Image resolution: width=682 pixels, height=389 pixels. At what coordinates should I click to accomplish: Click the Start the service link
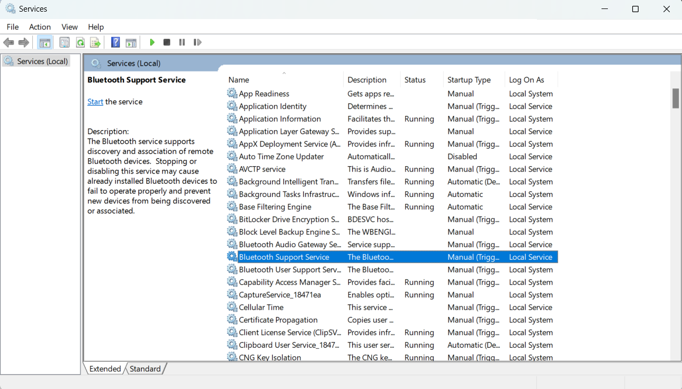95,102
